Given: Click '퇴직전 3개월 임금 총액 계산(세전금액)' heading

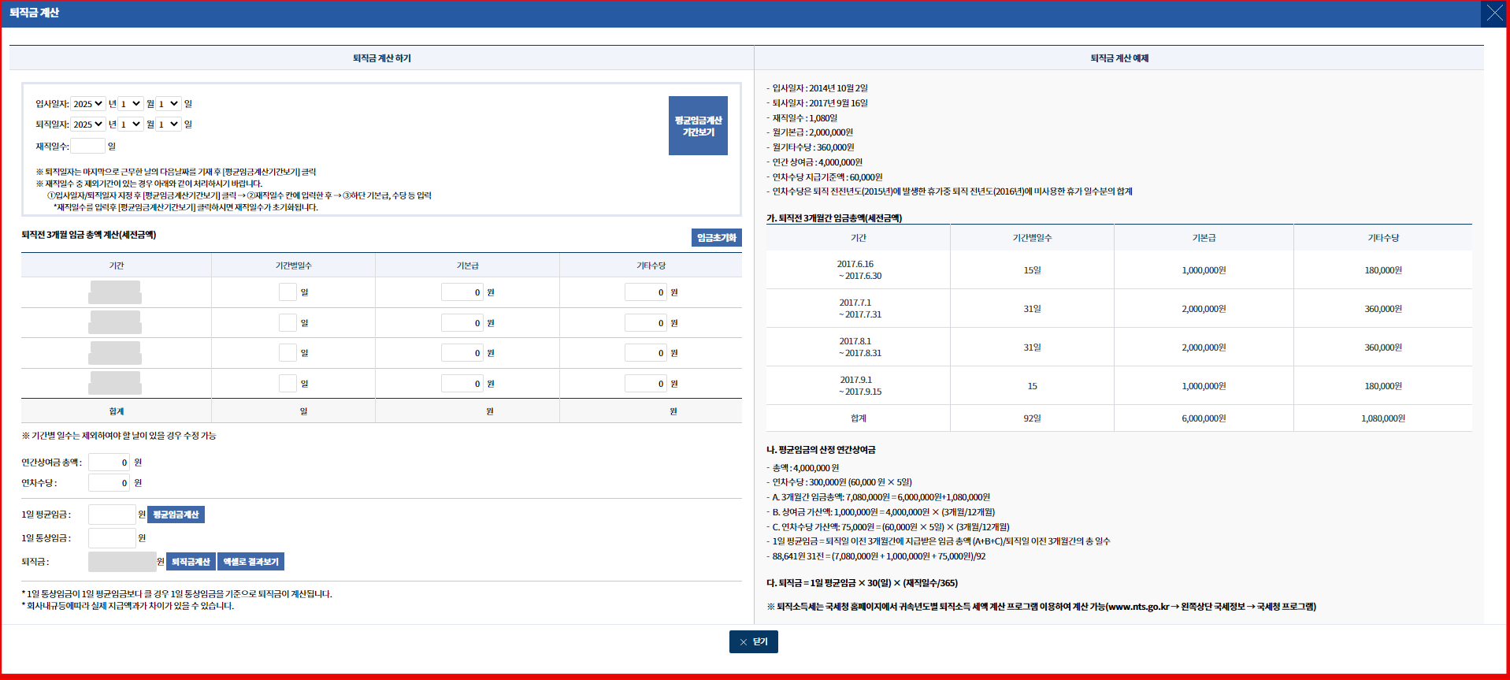Looking at the screenshot, I should coord(89,235).
